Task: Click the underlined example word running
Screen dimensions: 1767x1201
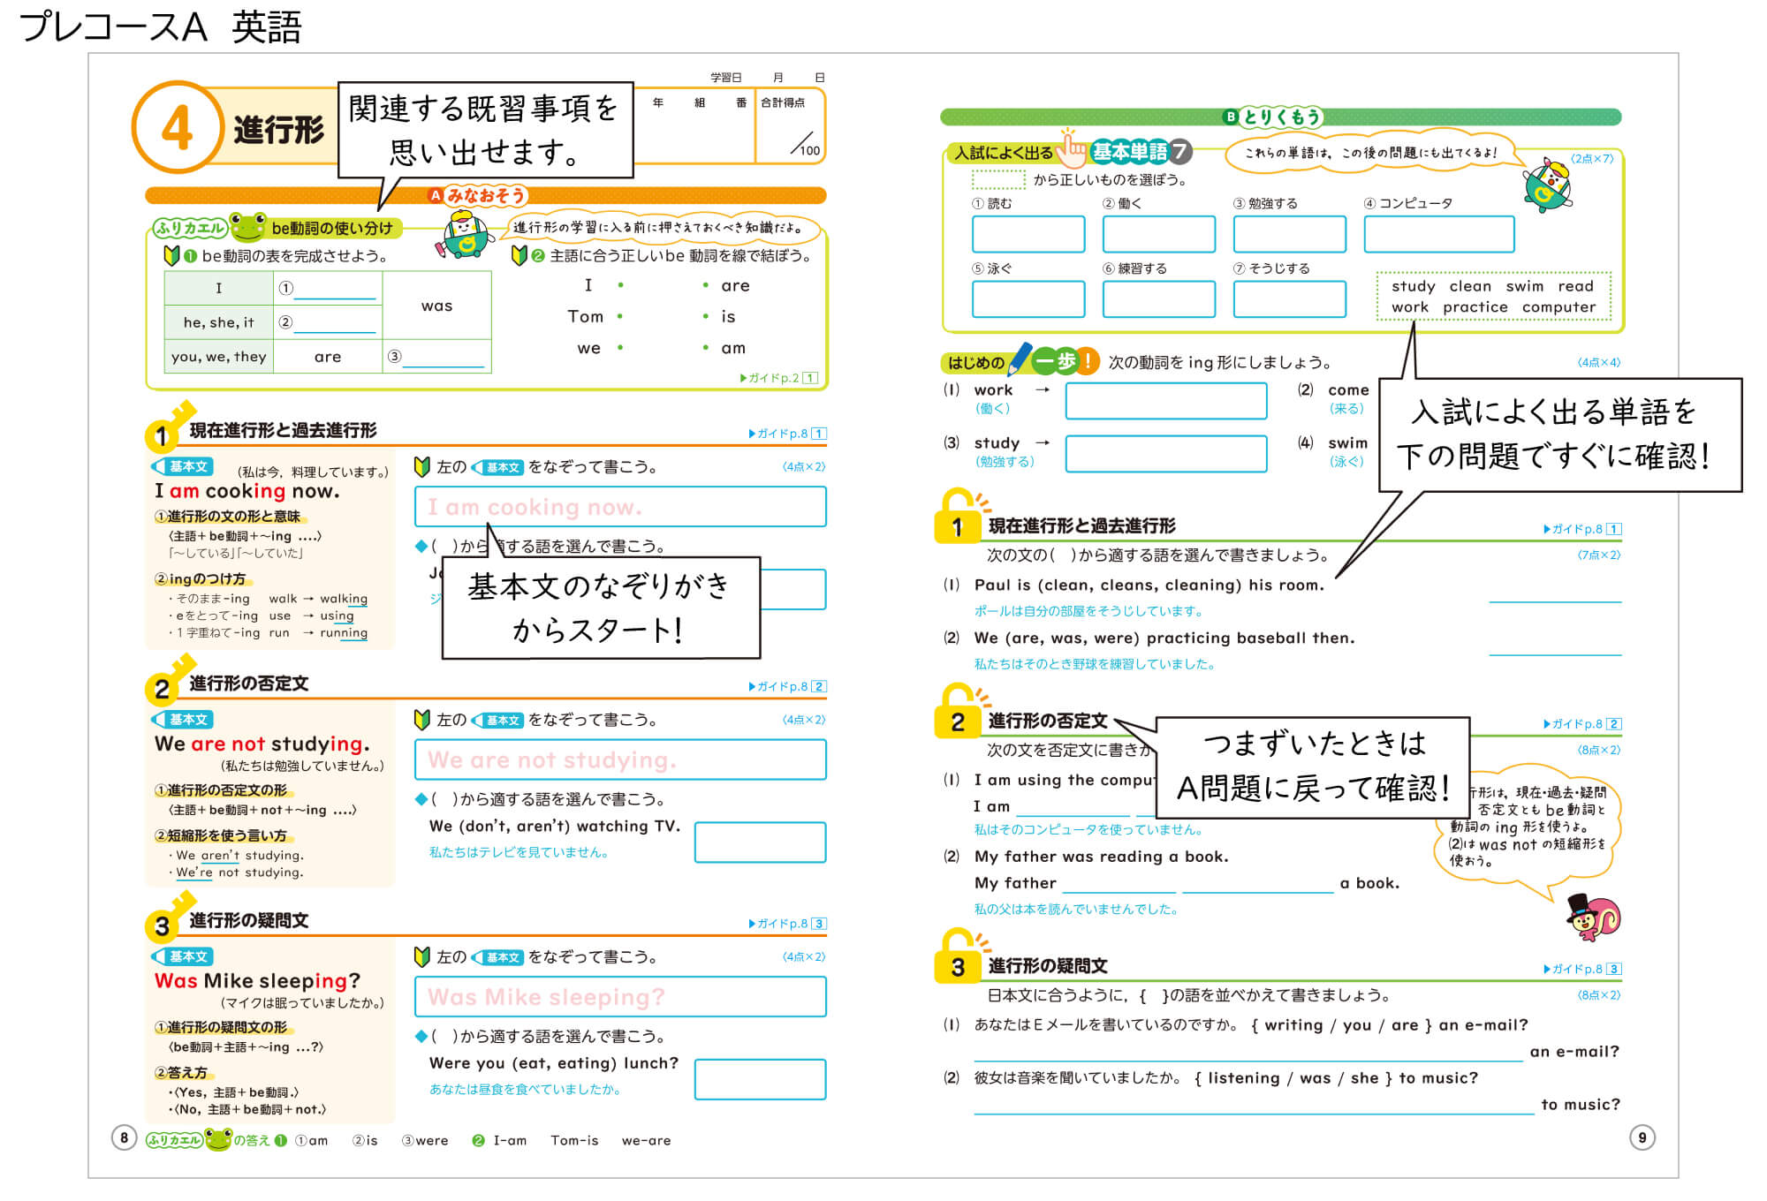Action: (344, 633)
